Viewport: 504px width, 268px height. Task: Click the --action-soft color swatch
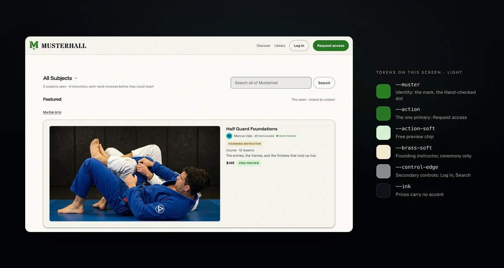[383, 133]
